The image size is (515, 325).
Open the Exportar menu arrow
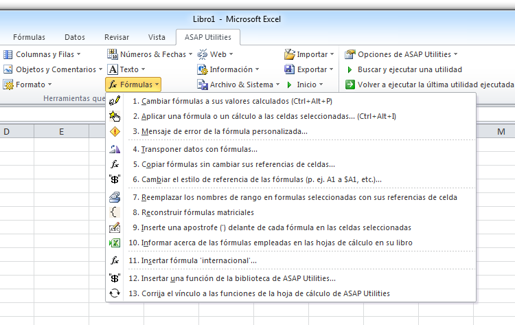(332, 69)
